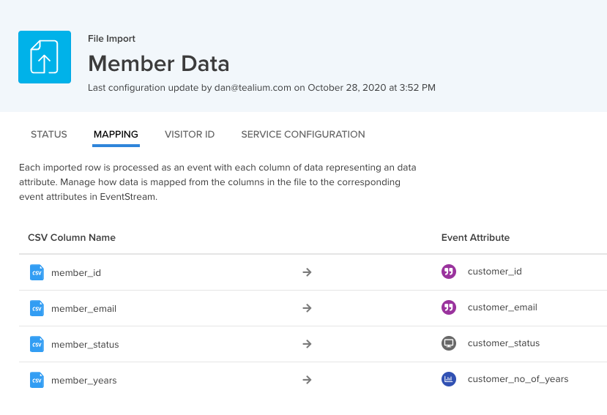Select the Mapping tab
The image size is (607, 415).
click(116, 135)
